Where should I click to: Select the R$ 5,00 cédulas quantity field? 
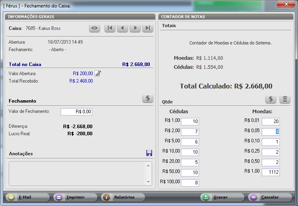point(190,142)
